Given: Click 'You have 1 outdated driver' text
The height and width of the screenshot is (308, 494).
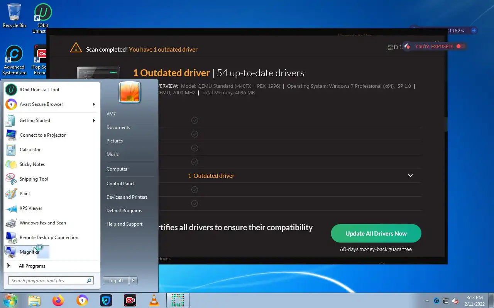Looking at the screenshot, I should [x=163, y=50].
